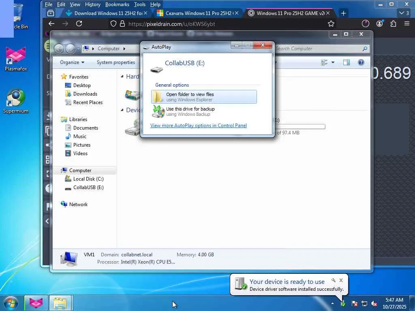Select CollabUSB (E:) in navigation tree
Image resolution: width=415 pixels, height=311 pixels.
(88, 187)
